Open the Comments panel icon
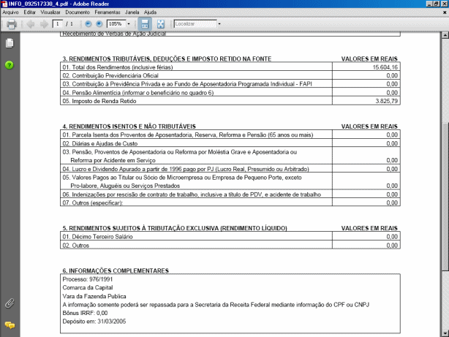 pyautogui.click(x=10, y=325)
